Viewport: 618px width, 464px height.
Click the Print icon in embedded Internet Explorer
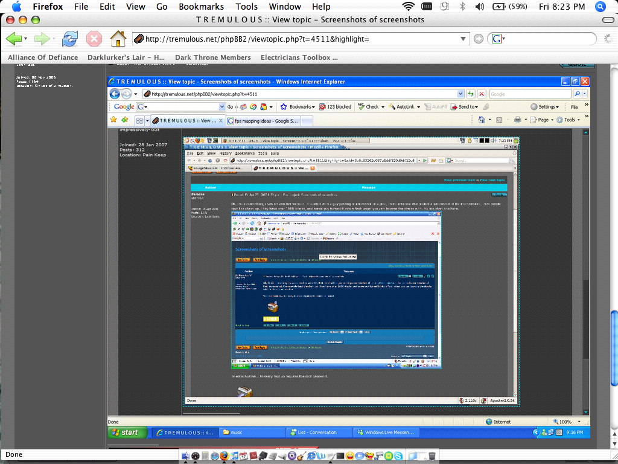(x=517, y=120)
